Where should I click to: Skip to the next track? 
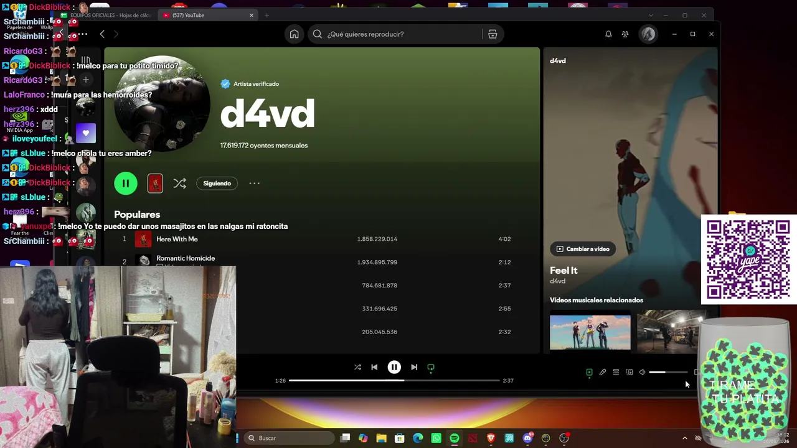point(414,367)
